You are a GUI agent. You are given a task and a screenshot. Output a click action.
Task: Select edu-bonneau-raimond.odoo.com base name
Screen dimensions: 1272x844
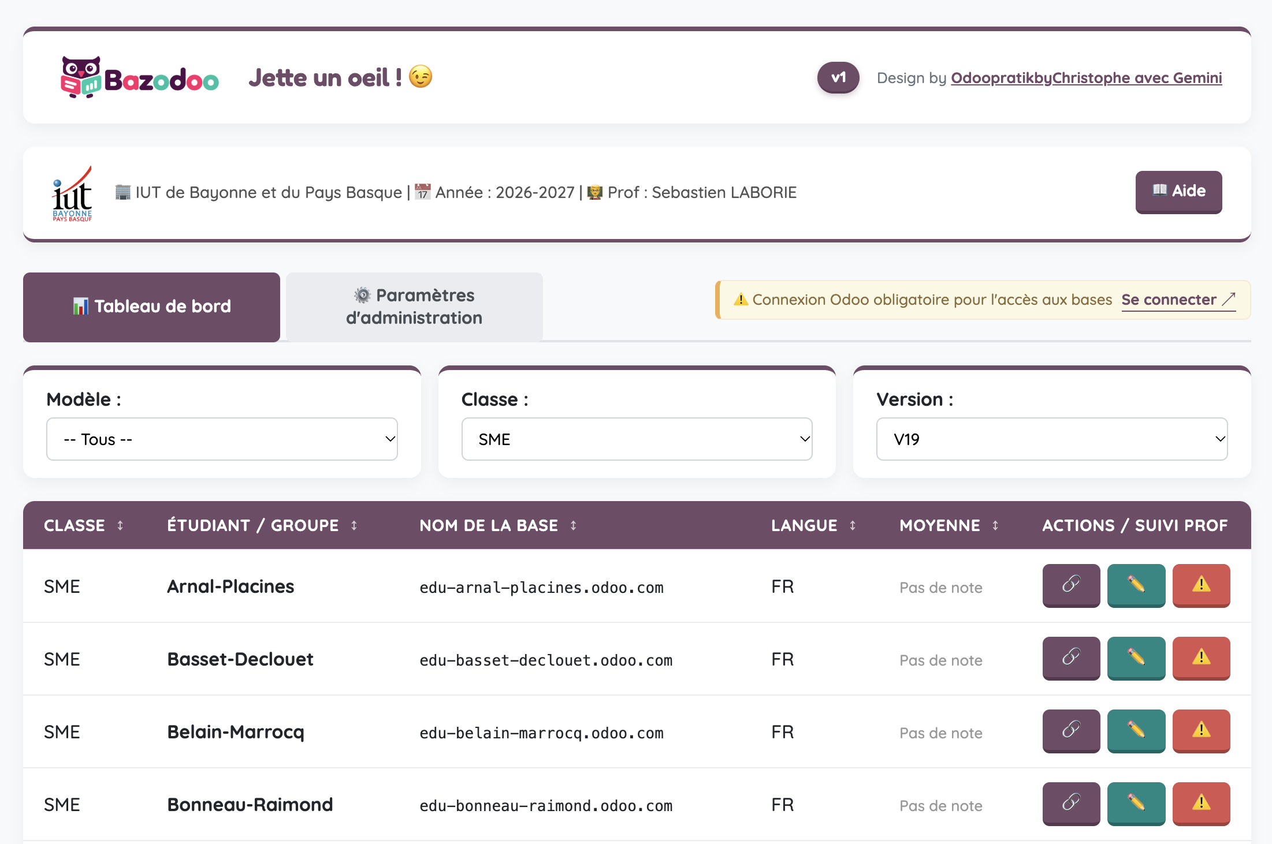pos(546,806)
